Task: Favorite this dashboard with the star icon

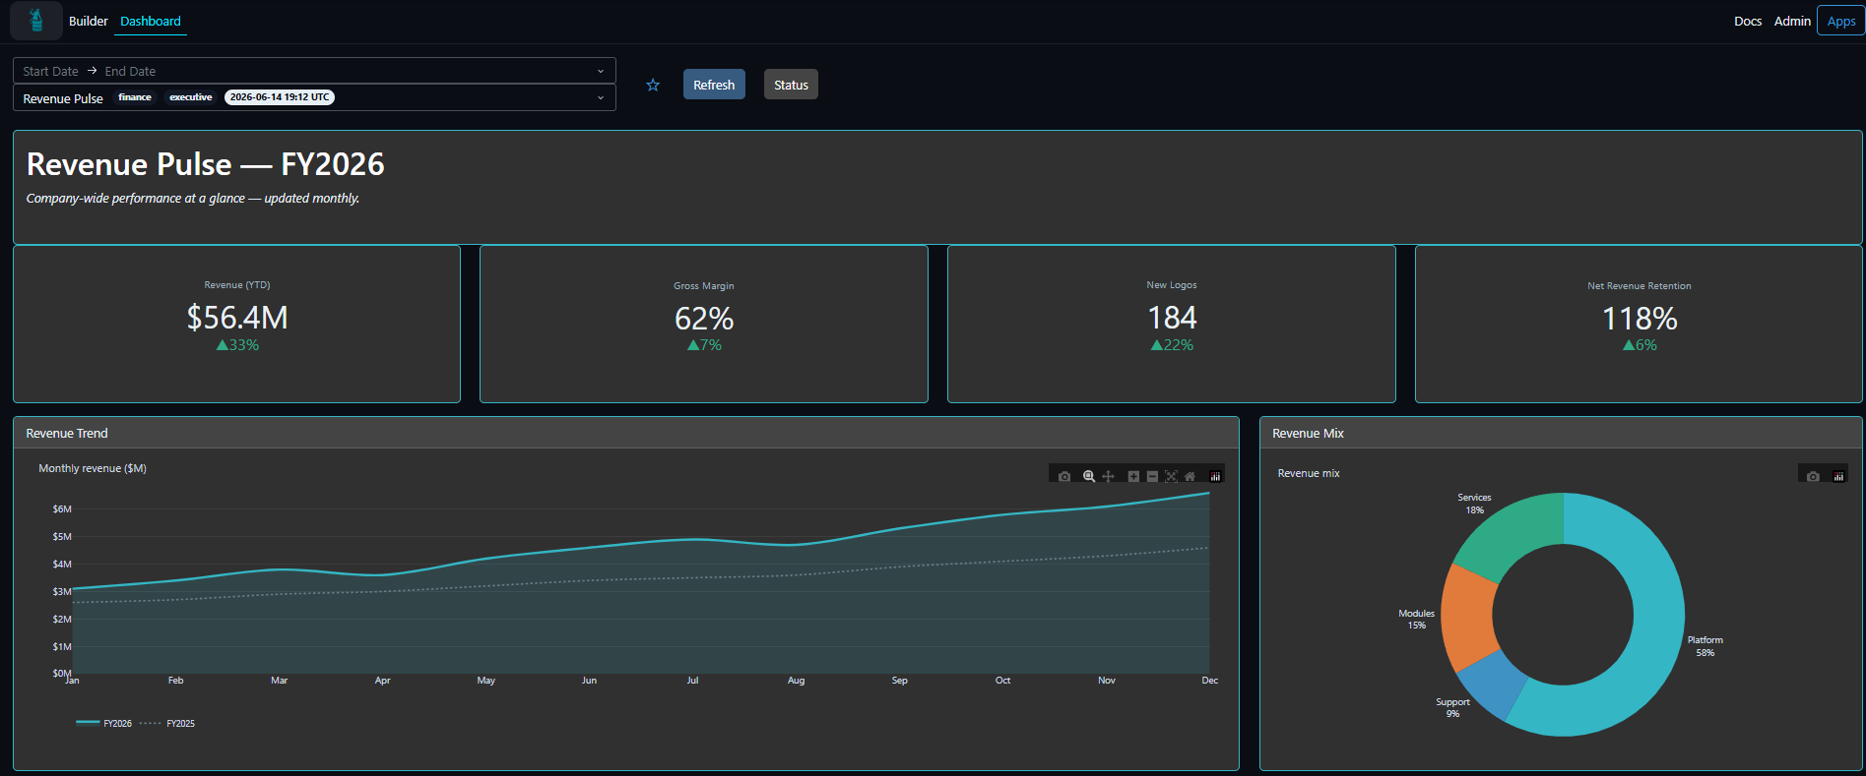Action: [653, 86]
